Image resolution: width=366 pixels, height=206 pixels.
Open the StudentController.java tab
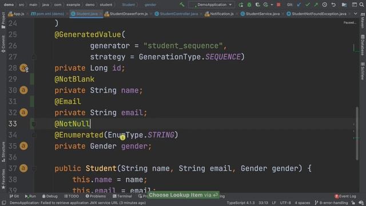177,14
